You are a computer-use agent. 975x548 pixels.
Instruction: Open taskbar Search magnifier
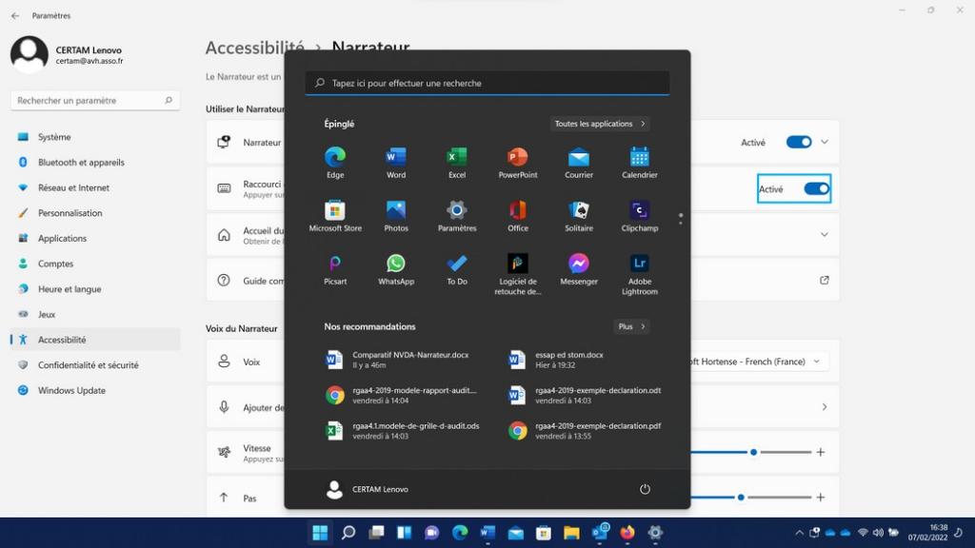tap(348, 533)
